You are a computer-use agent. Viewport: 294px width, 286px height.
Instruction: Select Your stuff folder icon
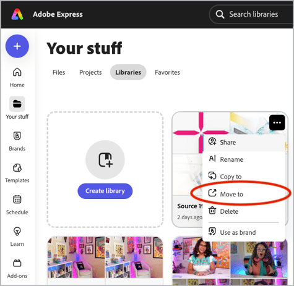point(17,104)
